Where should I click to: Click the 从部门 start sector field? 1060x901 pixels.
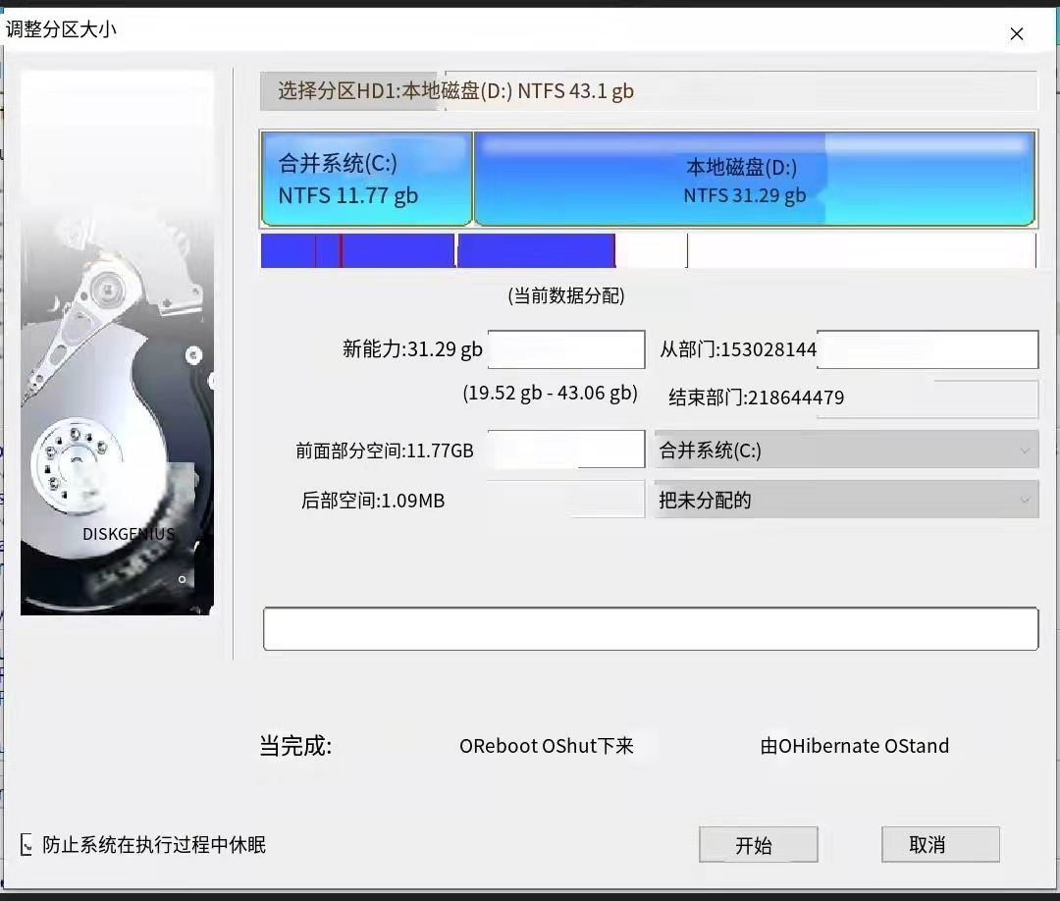(x=927, y=349)
